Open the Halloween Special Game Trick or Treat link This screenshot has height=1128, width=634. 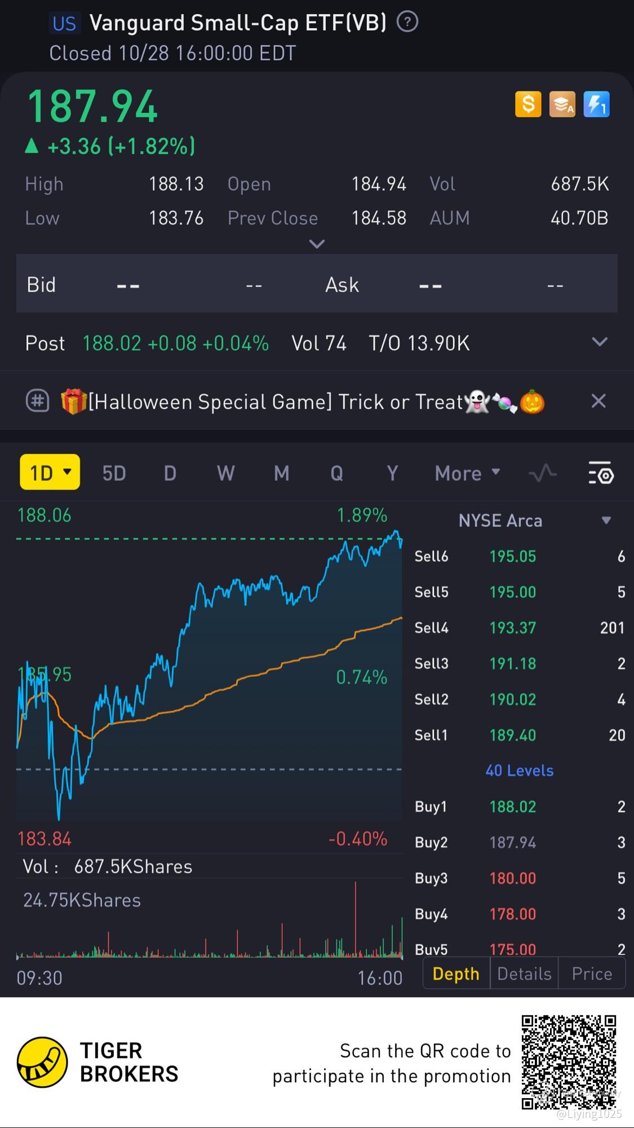(303, 402)
